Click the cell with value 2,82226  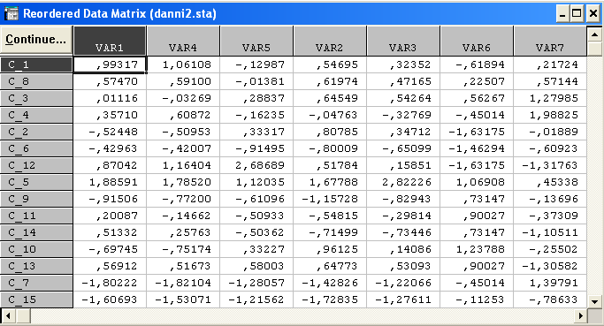tap(403, 182)
